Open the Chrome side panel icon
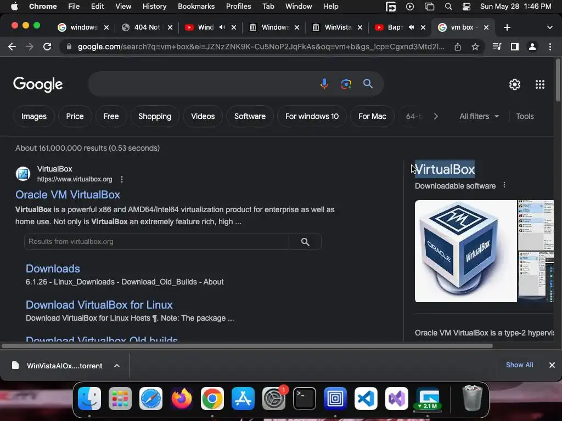The width and height of the screenshot is (562, 421). pyautogui.click(x=515, y=47)
